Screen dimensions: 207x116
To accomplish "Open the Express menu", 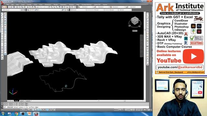I will [105, 5].
